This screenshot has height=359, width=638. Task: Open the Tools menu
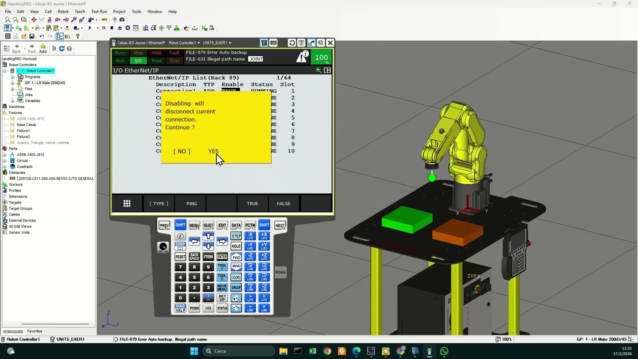(x=137, y=11)
